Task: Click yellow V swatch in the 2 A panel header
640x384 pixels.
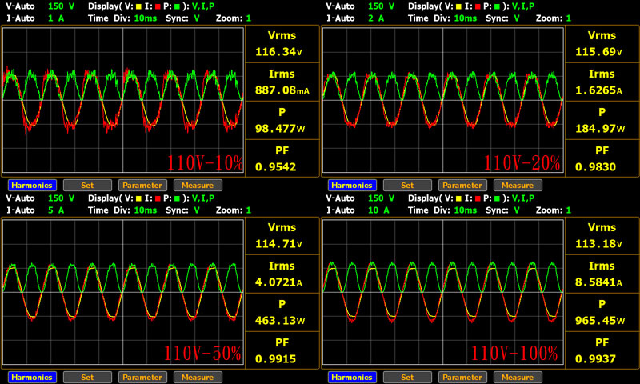Action: pyautogui.click(x=458, y=6)
